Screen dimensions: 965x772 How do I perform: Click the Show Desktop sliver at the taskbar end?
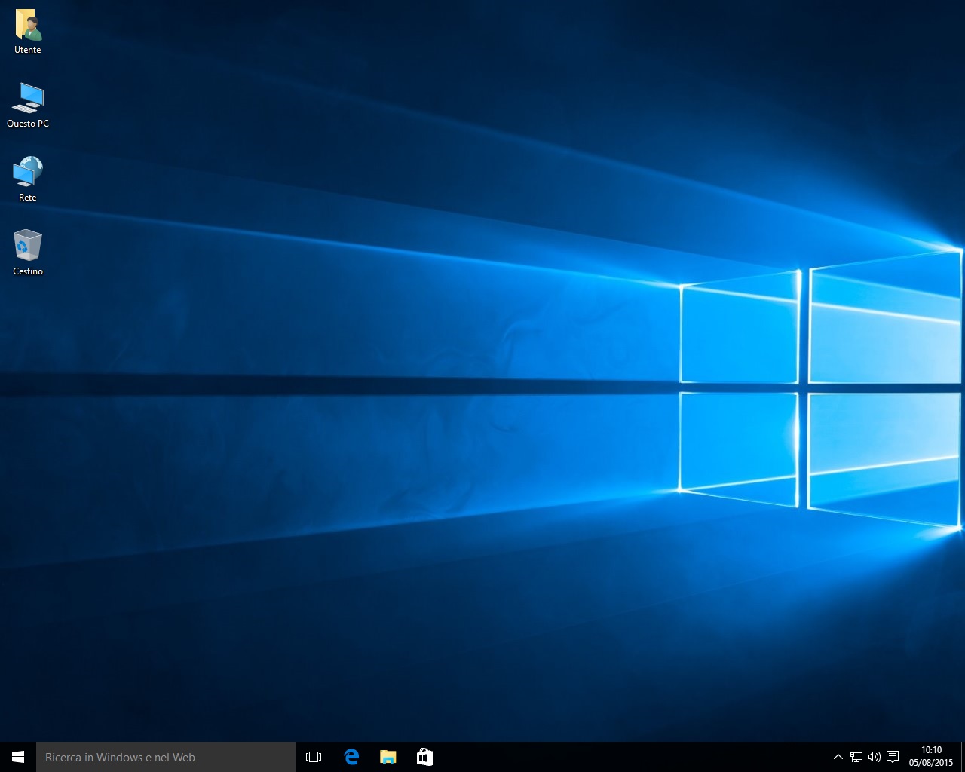tap(963, 757)
